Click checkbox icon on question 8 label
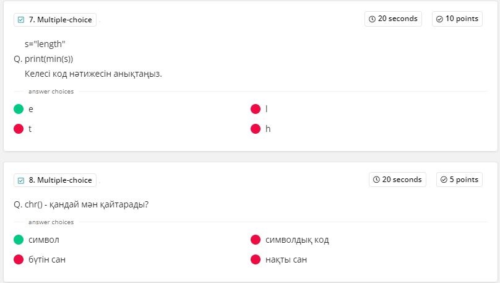Screen dimensions: 500x283 coord(21,180)
